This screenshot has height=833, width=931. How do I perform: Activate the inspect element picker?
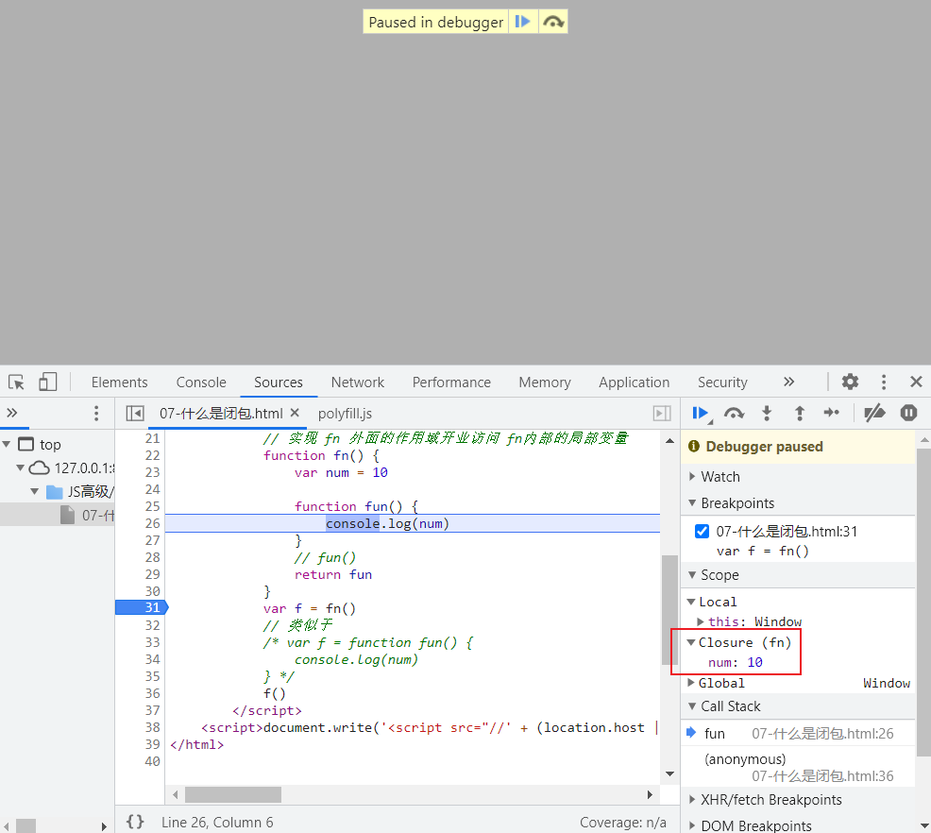pos(16,382)
